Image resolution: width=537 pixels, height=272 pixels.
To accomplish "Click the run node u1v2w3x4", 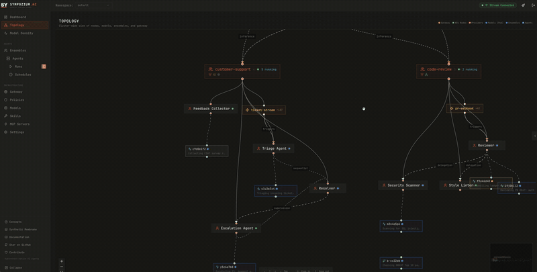I will 276,191.
